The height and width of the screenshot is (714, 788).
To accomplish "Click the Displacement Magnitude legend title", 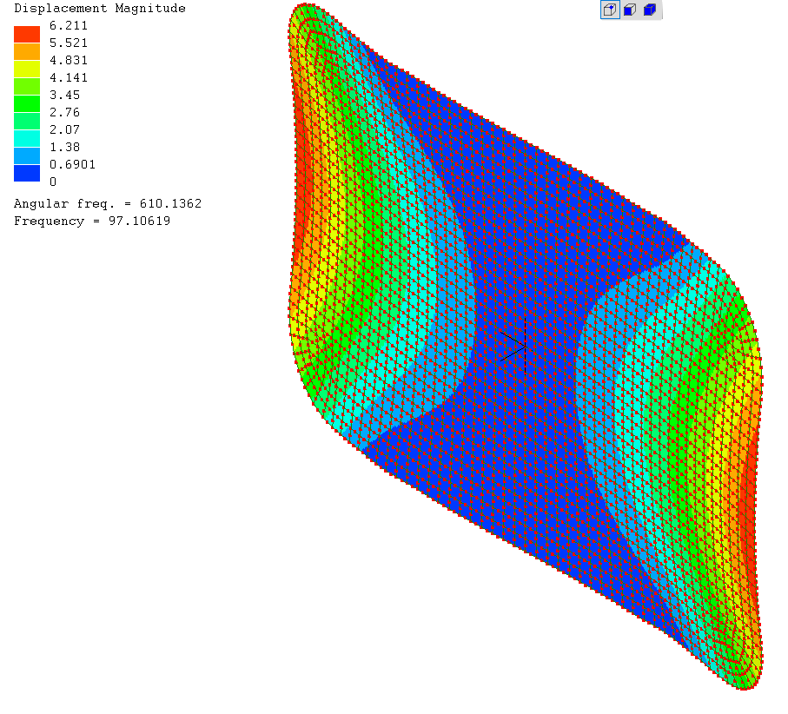I will click(x=100, y=8).
